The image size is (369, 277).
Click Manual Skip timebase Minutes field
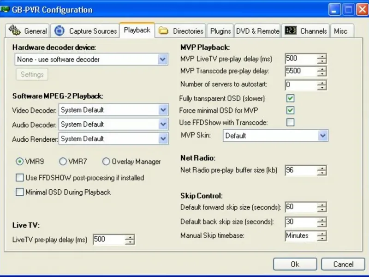(301, 236)
